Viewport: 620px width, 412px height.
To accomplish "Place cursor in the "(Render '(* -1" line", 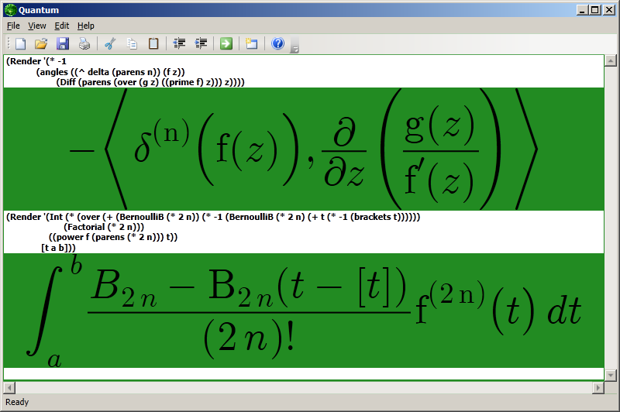I will (x=36, y=61).
